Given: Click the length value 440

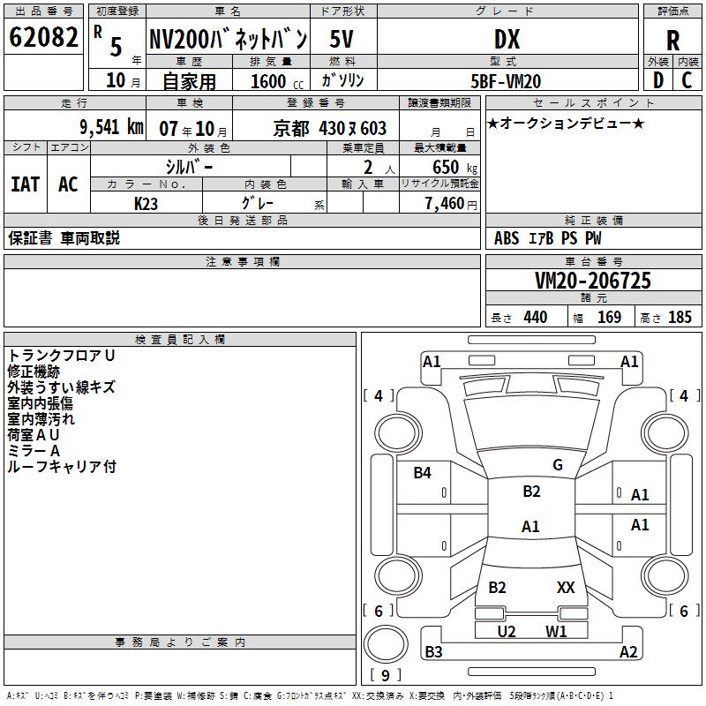Looking at the screenshot, I should [x=536, y=317].
